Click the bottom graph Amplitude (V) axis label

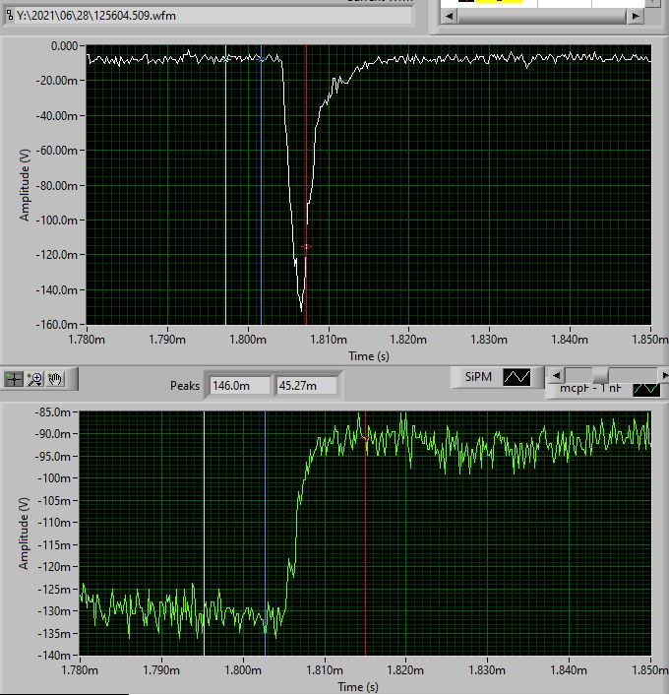click(24, 534)
